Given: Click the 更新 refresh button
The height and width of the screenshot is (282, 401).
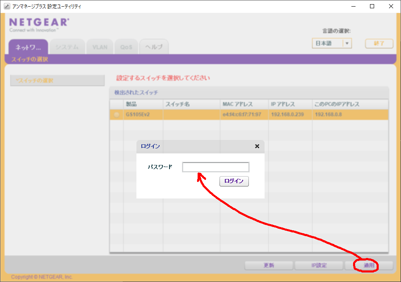Looking at the screenshot, I should click(x=269, y=265).
